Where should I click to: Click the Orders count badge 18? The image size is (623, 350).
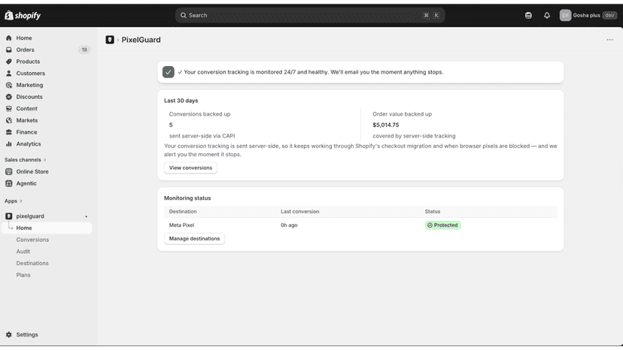tap(84, 50)
